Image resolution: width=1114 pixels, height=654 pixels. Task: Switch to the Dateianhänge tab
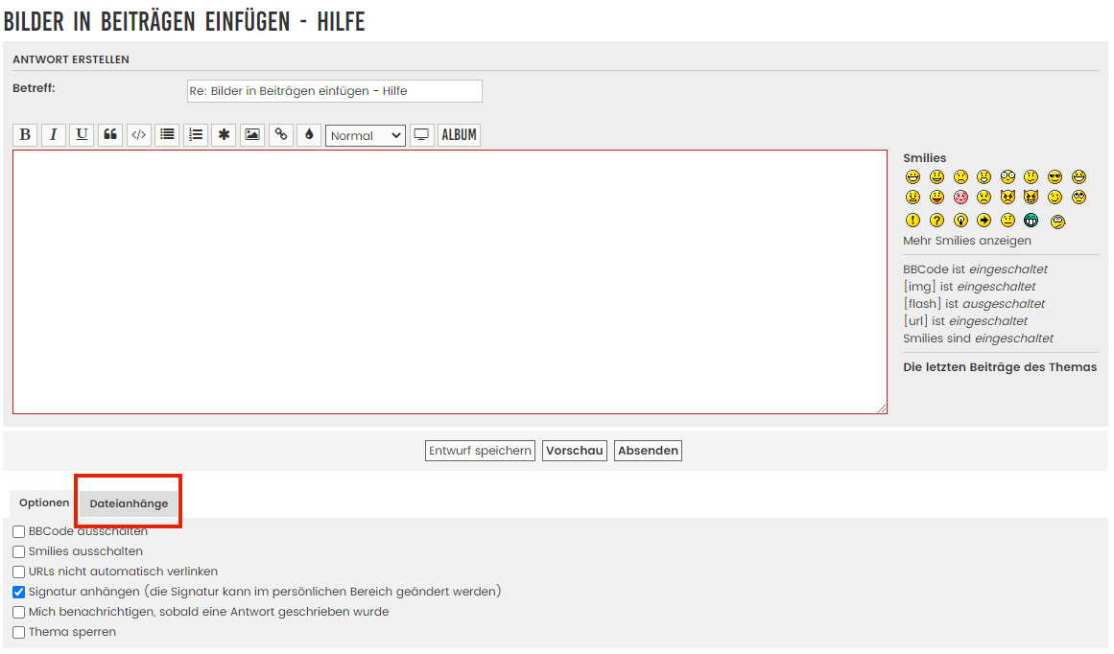(129, 503)
